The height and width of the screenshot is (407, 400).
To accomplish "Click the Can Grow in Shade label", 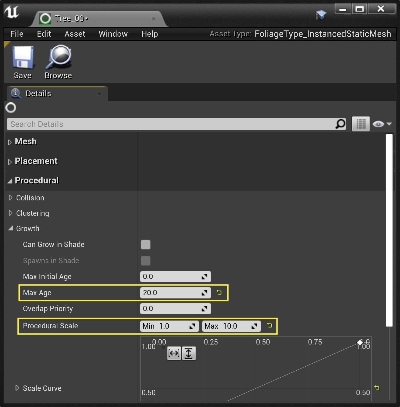I will [54, 245].
